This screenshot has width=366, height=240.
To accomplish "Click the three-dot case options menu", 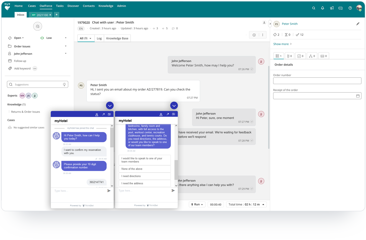I will 263,35.
